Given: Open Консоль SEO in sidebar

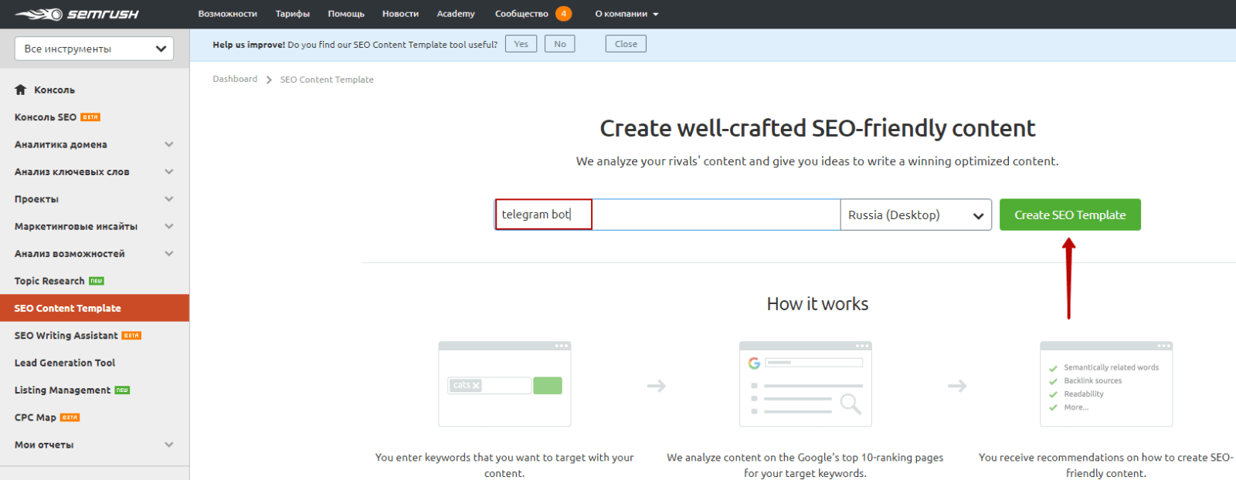Looking at the screenshot, I should tap(46, 117).
